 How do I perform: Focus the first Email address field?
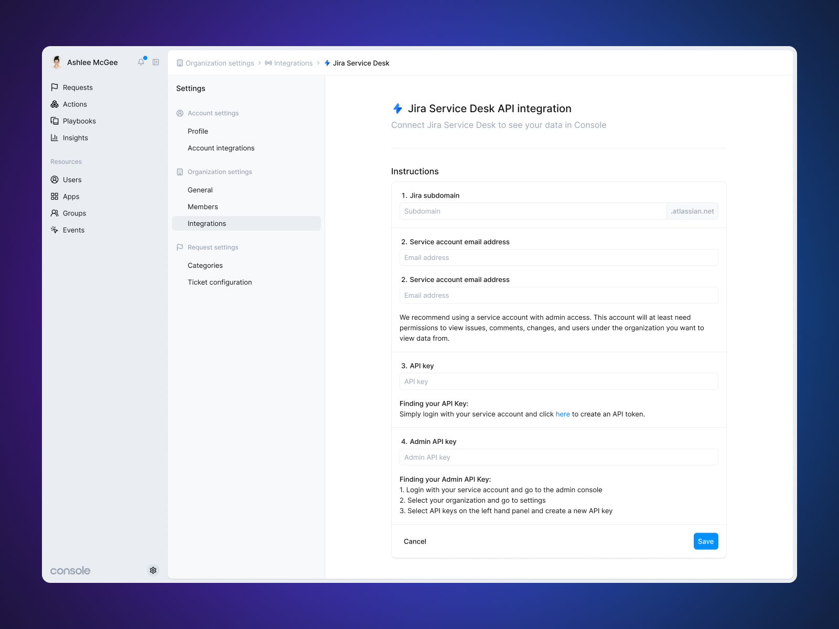(559, 257)
